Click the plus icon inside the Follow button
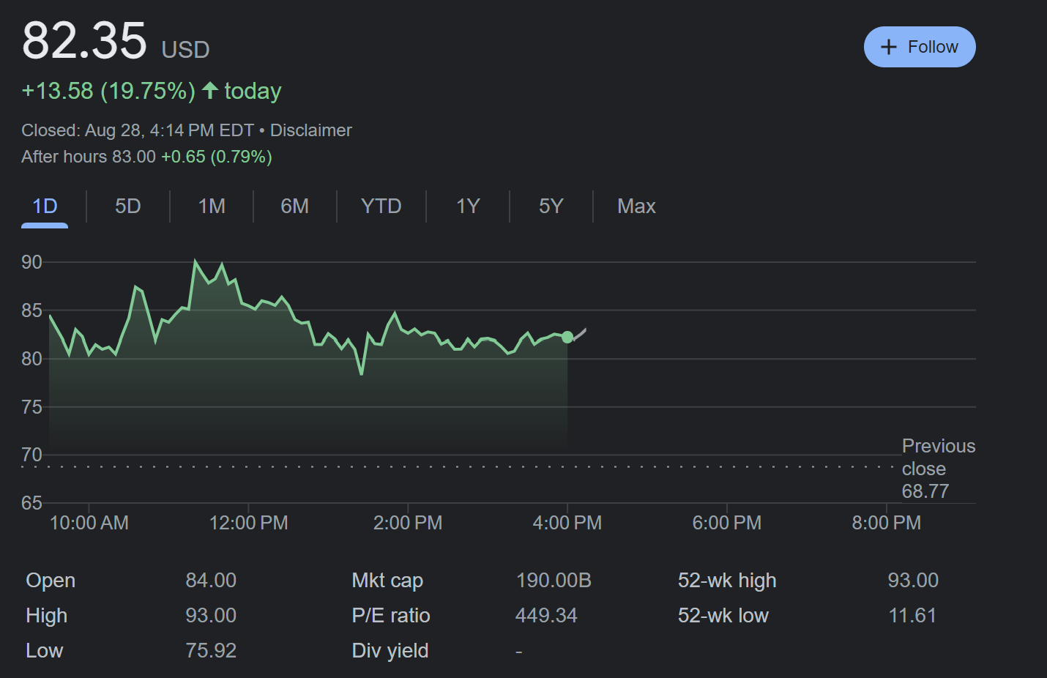This screenshot has width=1047, height=678. coord(888,47)
